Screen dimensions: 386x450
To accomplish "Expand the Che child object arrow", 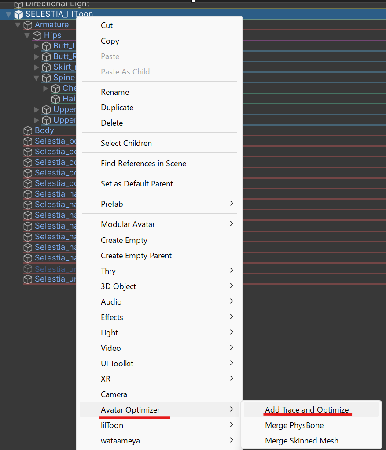I will pos(46,89).
